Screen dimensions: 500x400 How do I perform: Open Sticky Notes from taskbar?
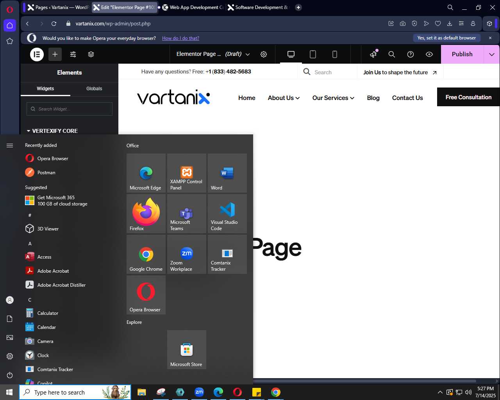tap(257, 392)
